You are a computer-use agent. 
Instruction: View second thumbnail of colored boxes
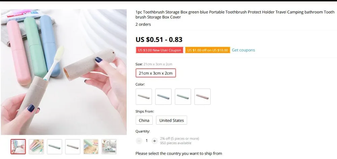coord(36,147)
